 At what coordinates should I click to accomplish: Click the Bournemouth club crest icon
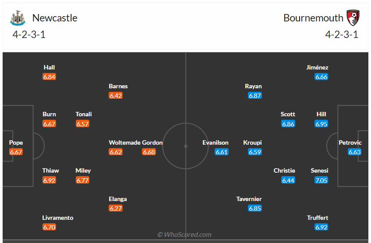coord(353,18)
